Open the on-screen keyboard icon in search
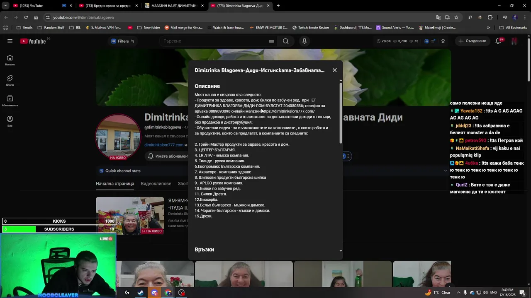 [x=271, y=41]
